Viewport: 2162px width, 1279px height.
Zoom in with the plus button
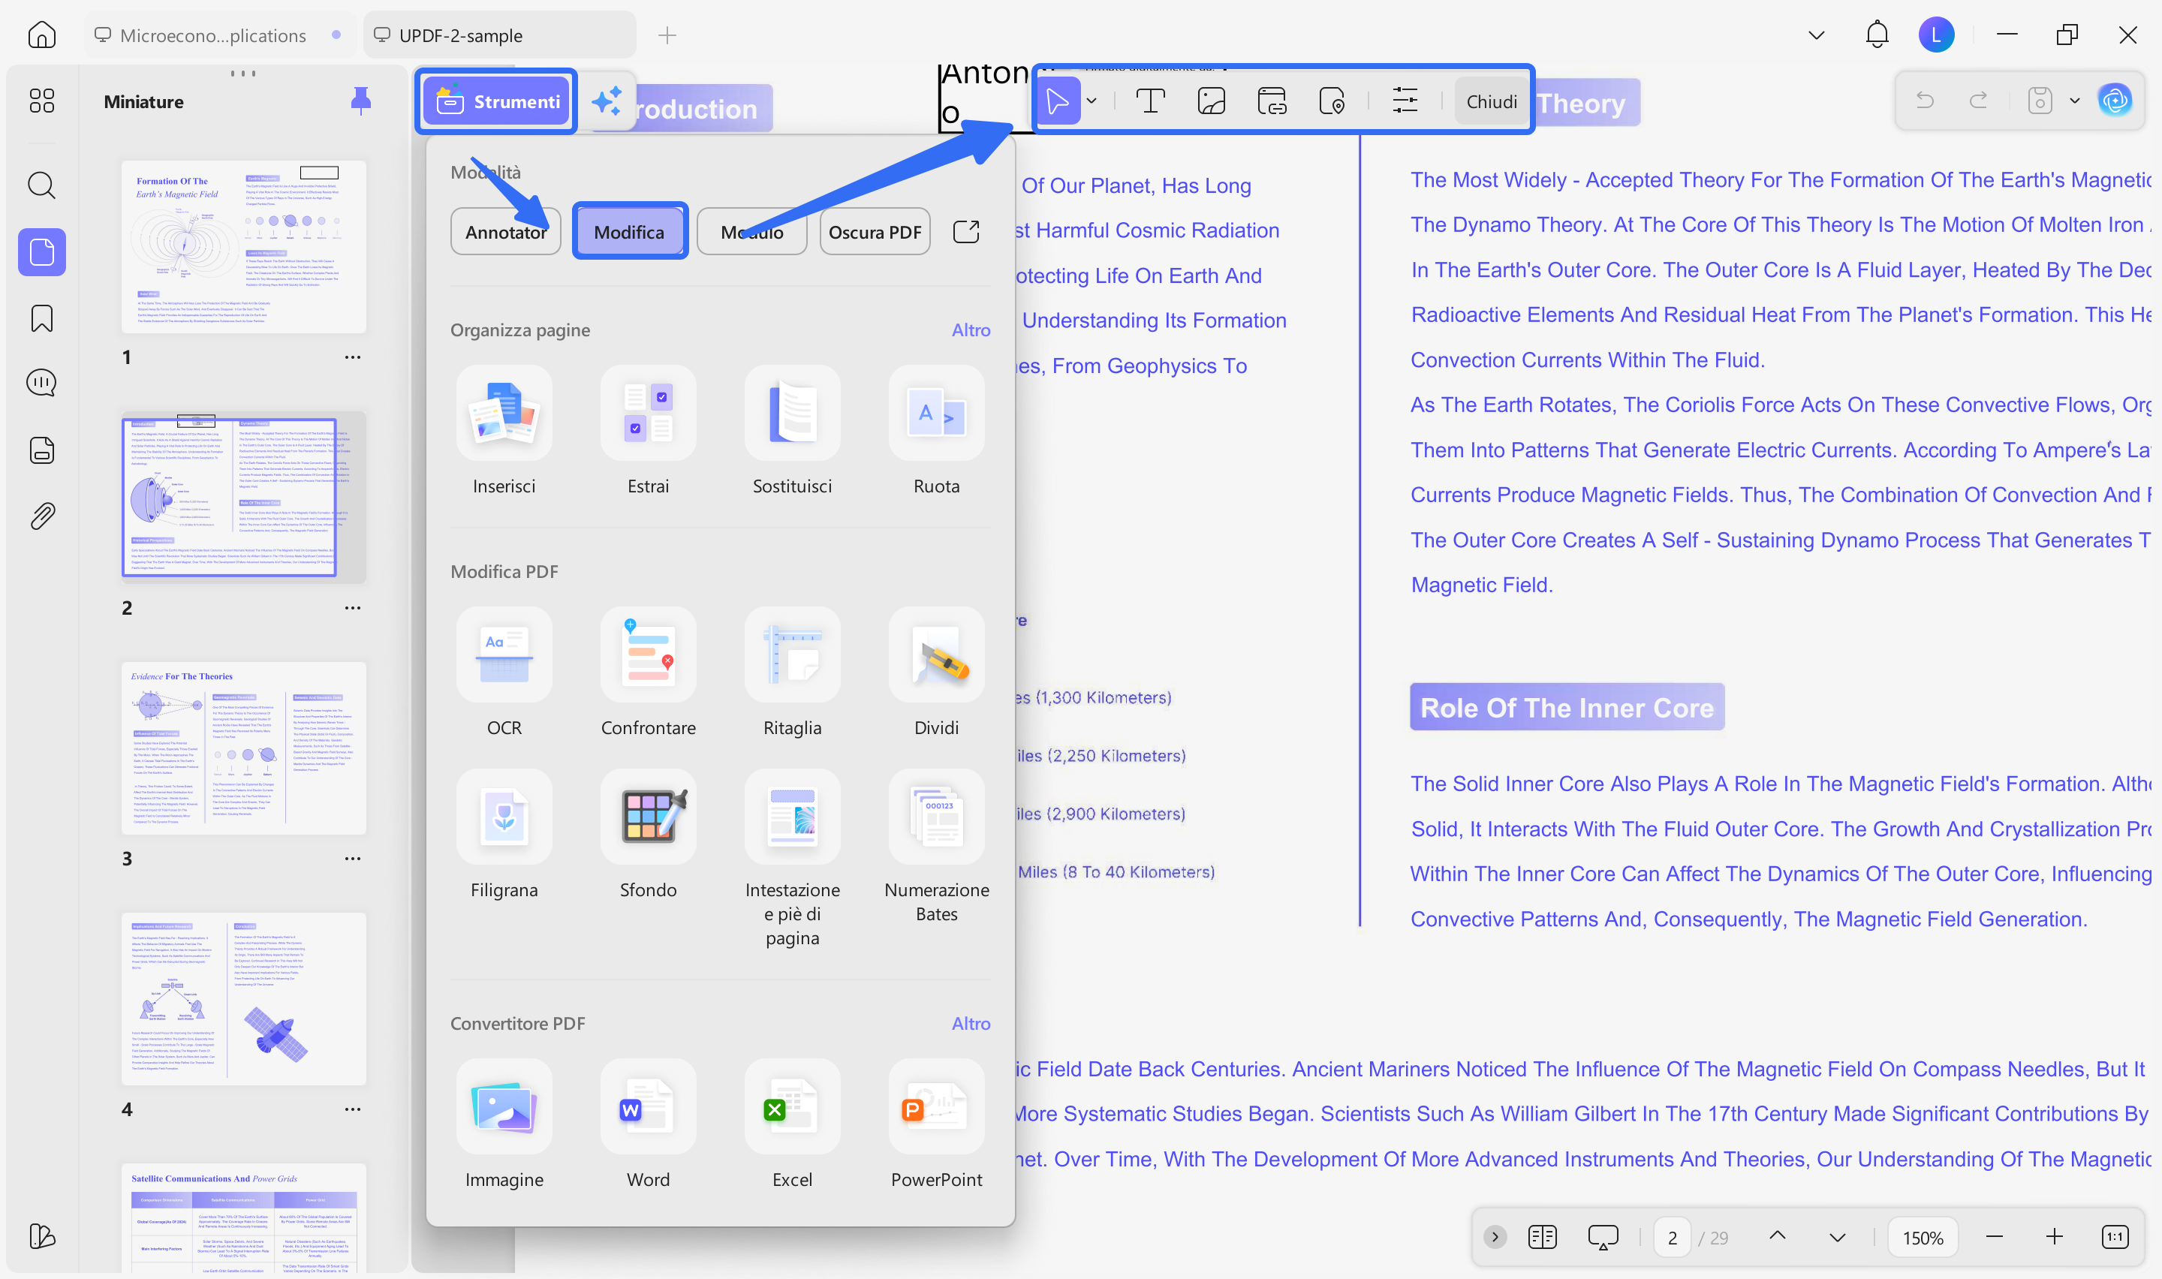[x=2055, y=1237]
